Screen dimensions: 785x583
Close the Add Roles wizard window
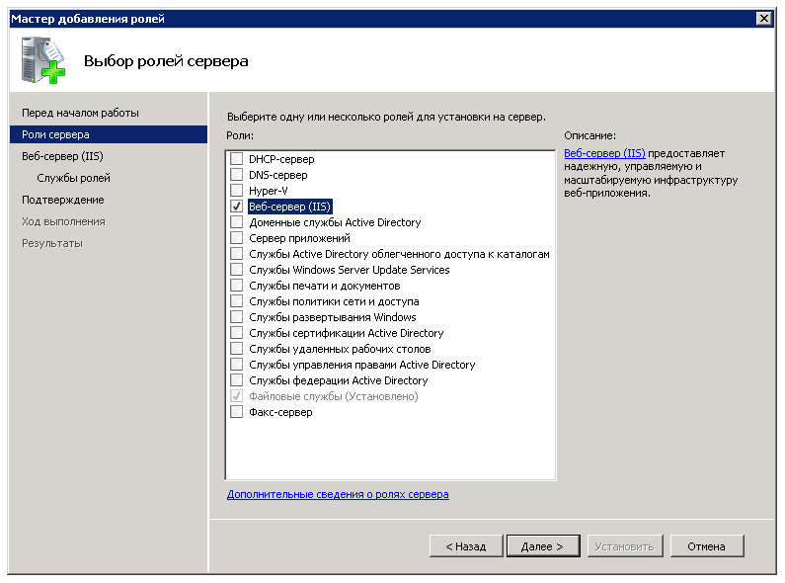[763, 19]
